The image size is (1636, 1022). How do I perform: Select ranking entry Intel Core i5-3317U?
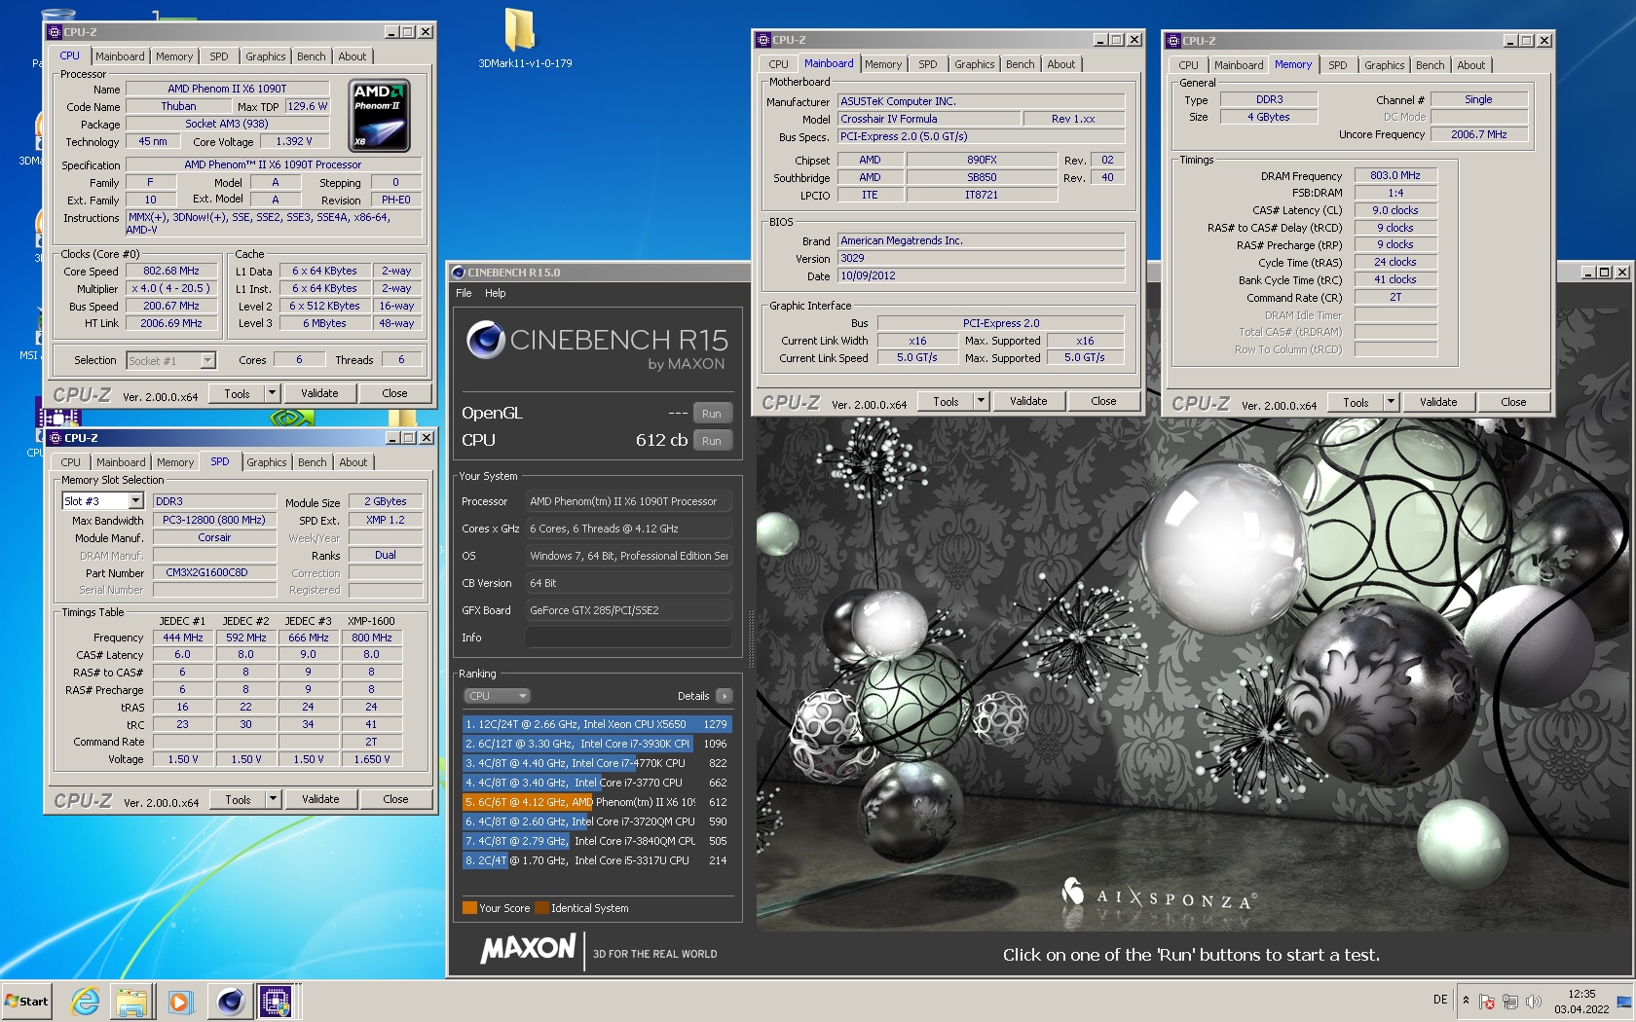coord(597,860)
